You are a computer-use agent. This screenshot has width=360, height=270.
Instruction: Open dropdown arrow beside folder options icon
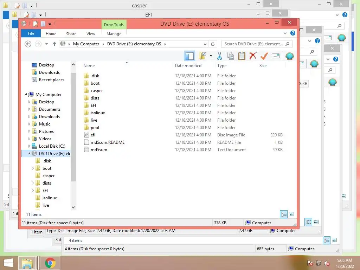(211, 56)
